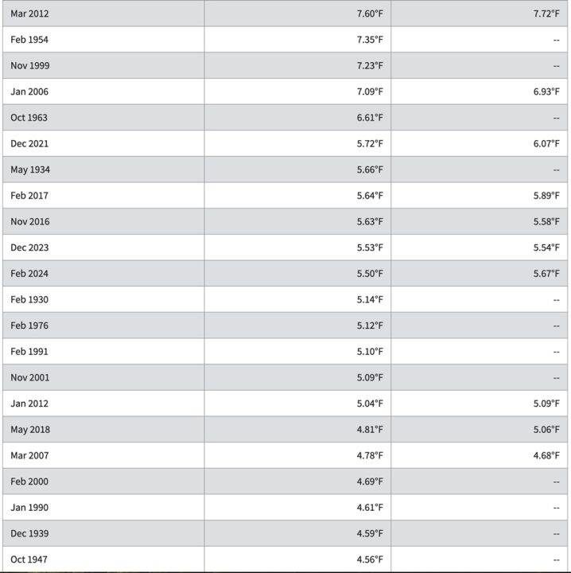Click the 5.10°F value for Feb 1991
This screenshot has height=573, width=571.
click(x=370, y=351)
